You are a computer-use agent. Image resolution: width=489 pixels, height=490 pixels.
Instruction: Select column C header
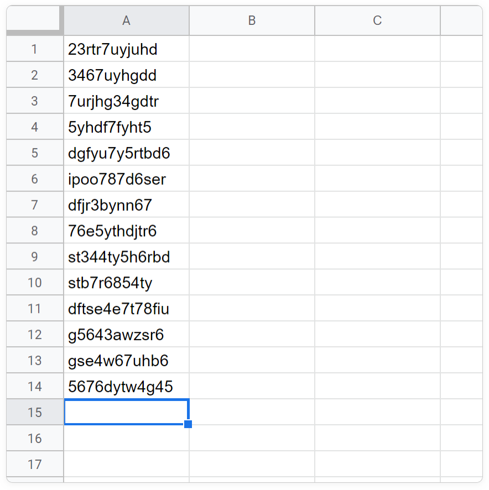click(x=377, y=20)
